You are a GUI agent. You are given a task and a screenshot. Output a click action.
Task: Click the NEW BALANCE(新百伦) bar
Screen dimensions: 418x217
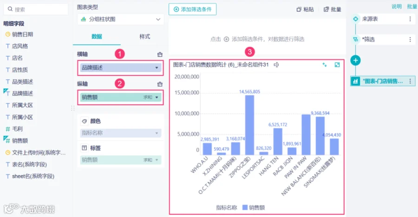320,136
